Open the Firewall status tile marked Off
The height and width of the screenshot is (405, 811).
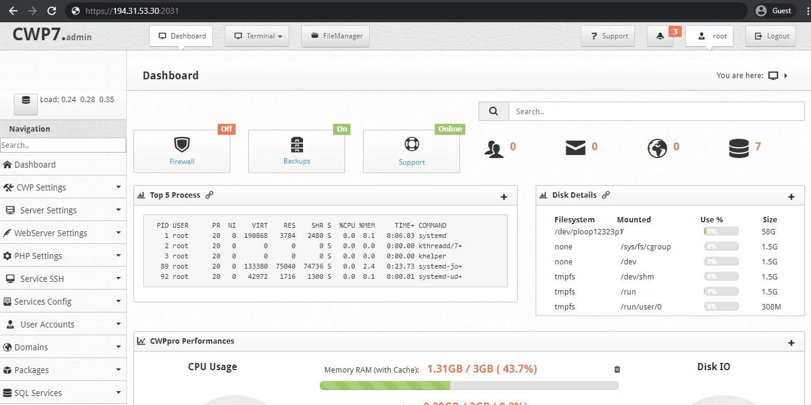tap(182, 151)
